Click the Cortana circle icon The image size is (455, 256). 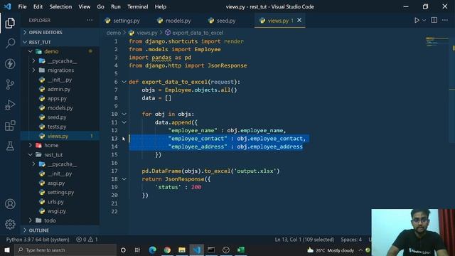[123, 250]
